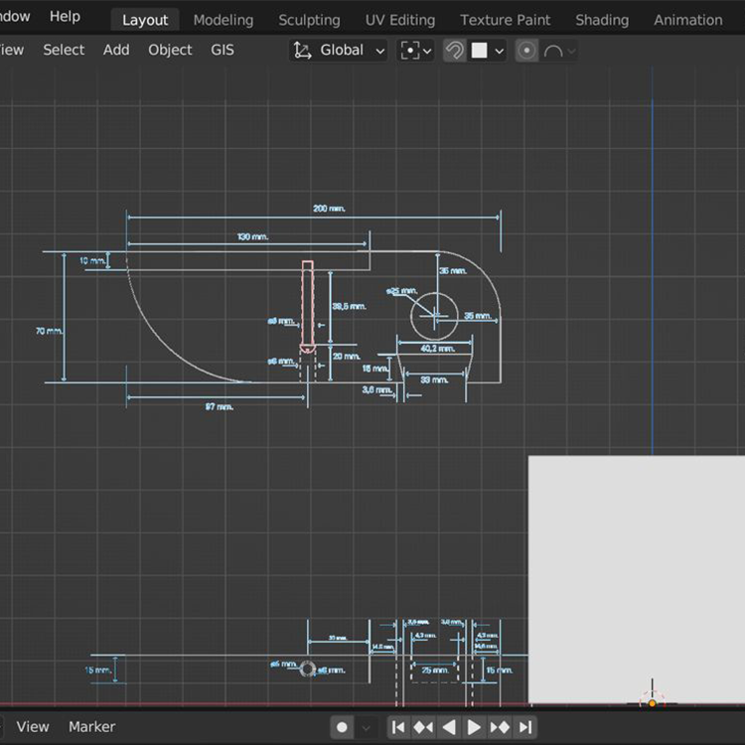Open the timeline Marker menu

(x=91, y=727)
